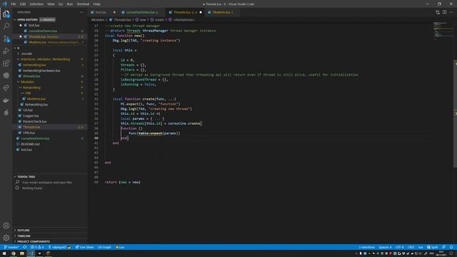Click the CRLF line ending indicator
The height and width of the screenshot is (257, 457).
411,247
